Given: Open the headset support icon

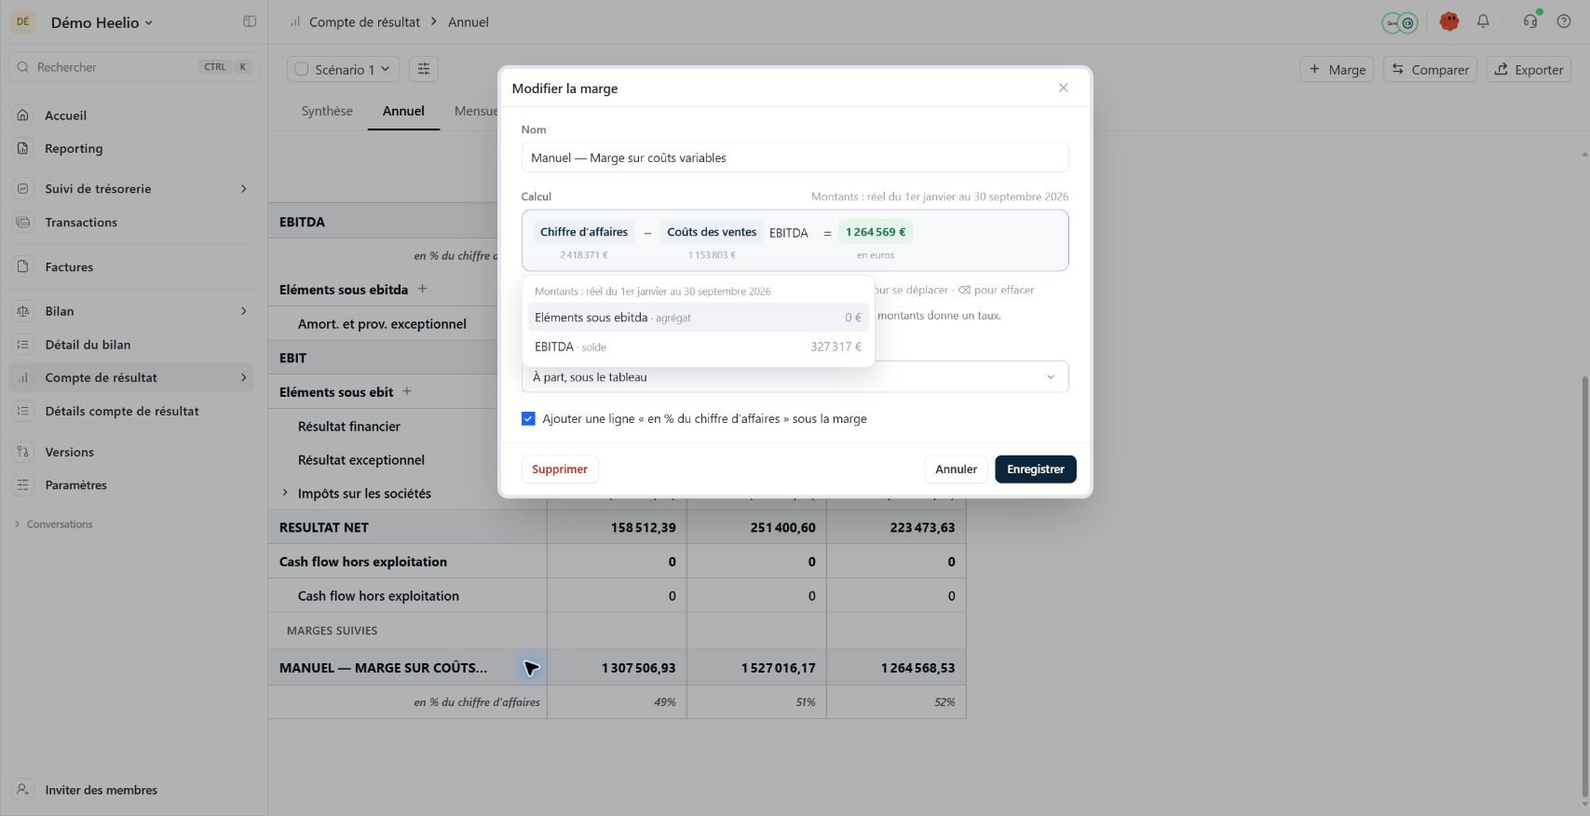Looking at the screenshot, I should coord(1530,21).
